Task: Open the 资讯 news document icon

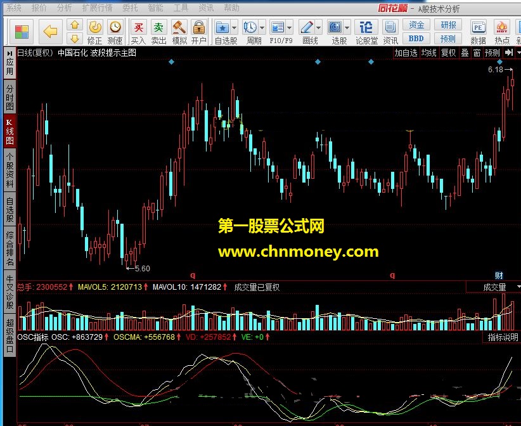Action: pyautogui.click(x=390, y=27)
